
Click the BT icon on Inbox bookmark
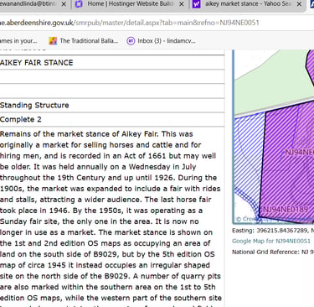pyautogui.click(x=131, y=41)
